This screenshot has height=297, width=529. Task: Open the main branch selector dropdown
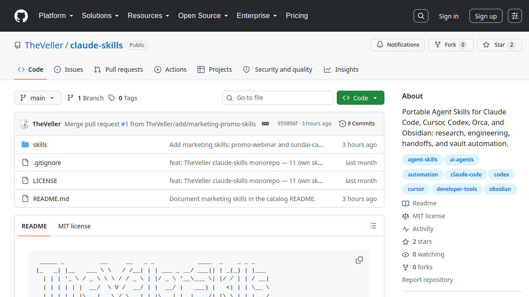click(x=37, y=98)
